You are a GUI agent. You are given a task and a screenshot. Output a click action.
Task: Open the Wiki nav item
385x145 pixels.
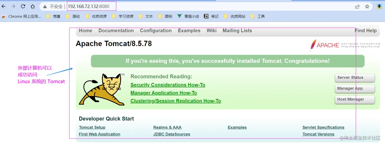(x=212, y=31)
